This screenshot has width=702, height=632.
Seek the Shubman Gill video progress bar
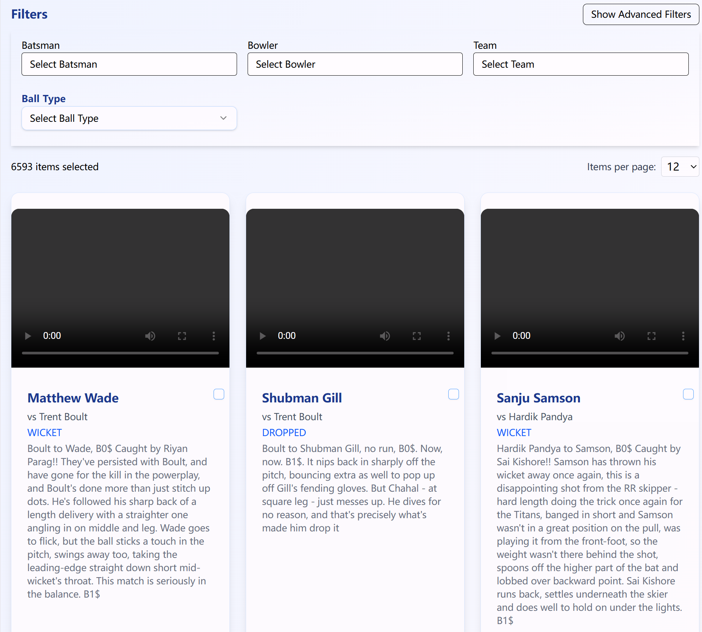(355, 353)
